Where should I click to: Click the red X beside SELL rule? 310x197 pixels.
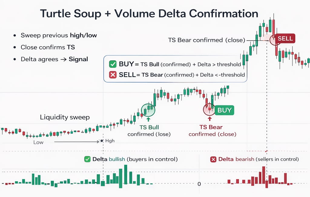(113, 75)
